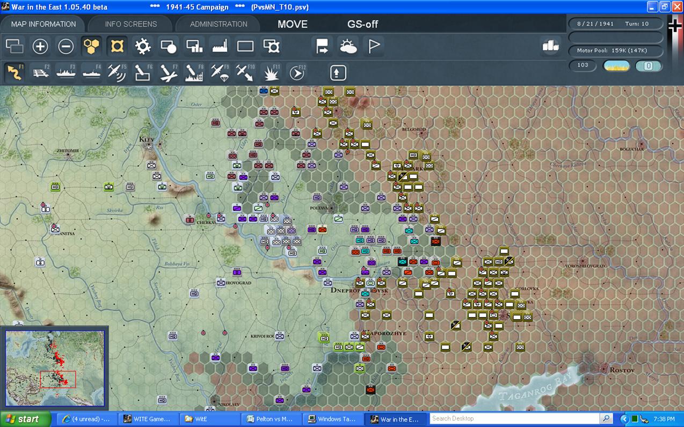This screenshot has height=427, width=684.
Task: Click the empty rectangle icon in map toolbar
Action: click(x=245, y=46)
